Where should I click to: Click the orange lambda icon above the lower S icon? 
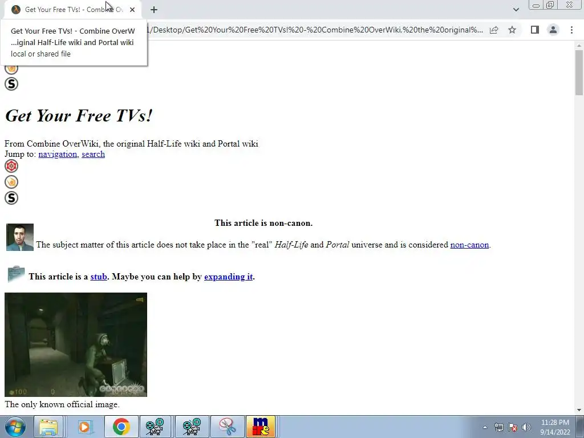tap(11, 182)
